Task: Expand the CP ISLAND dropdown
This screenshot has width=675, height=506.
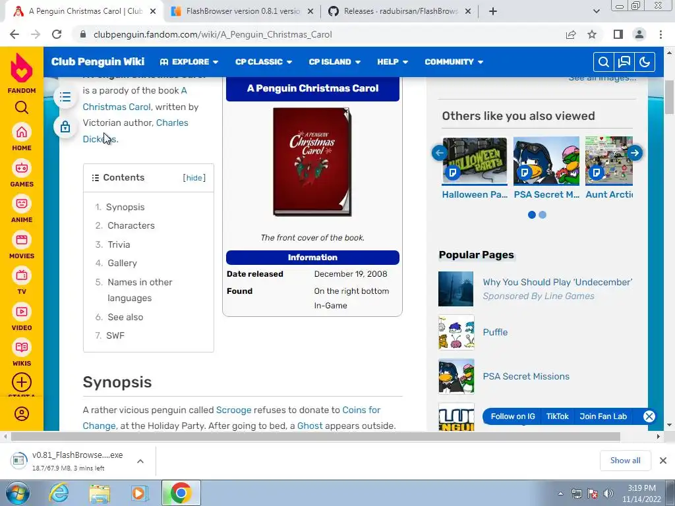Action: point(334,62)
